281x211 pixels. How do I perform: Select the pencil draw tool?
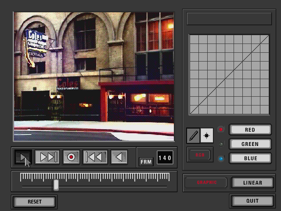click(x=193, y=135)
